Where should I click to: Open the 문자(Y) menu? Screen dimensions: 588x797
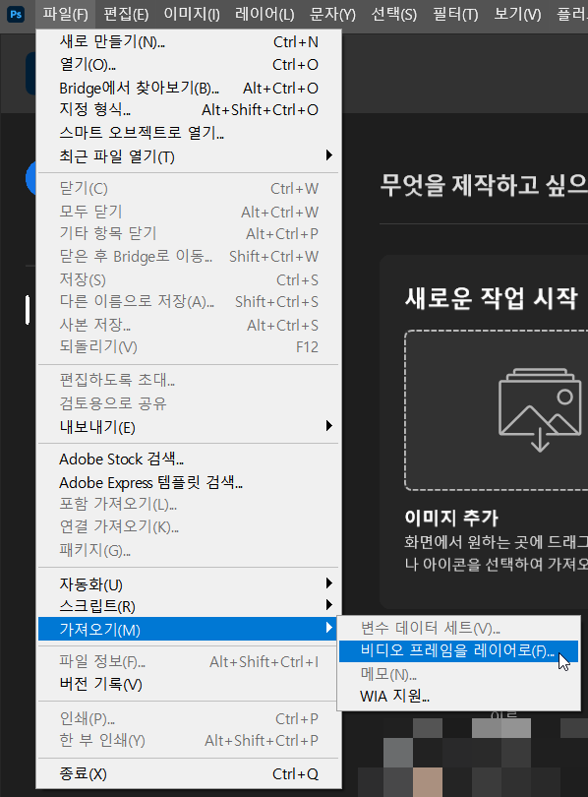tap(332, 14)
